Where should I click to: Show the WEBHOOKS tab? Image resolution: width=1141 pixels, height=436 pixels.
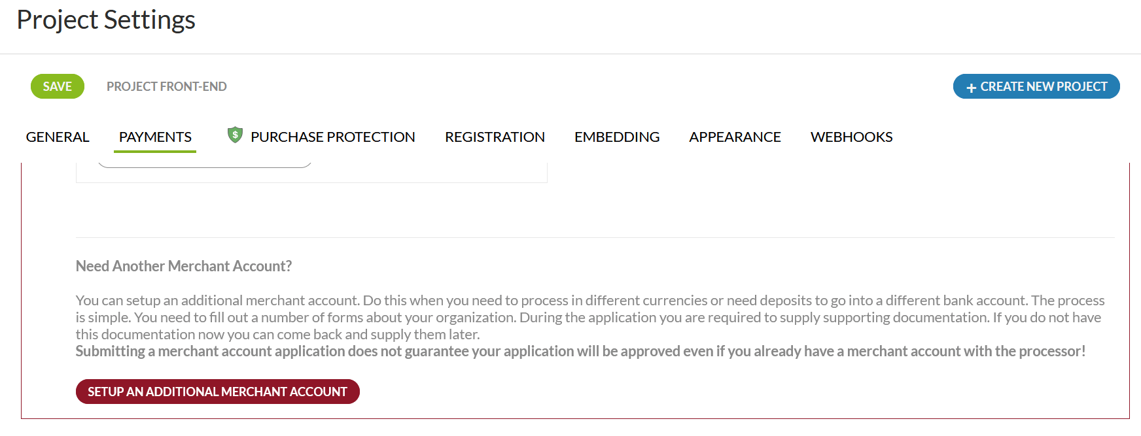click(851, 137)
